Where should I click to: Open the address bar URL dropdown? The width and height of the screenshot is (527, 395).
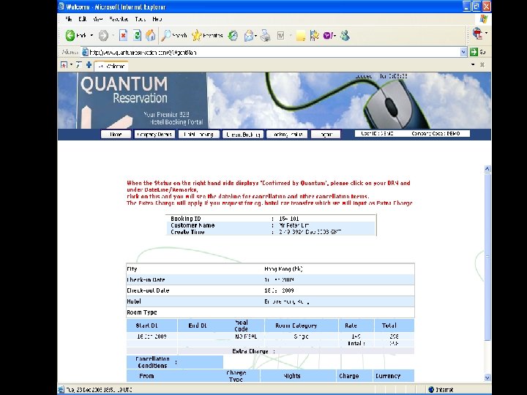click(463, 52)
